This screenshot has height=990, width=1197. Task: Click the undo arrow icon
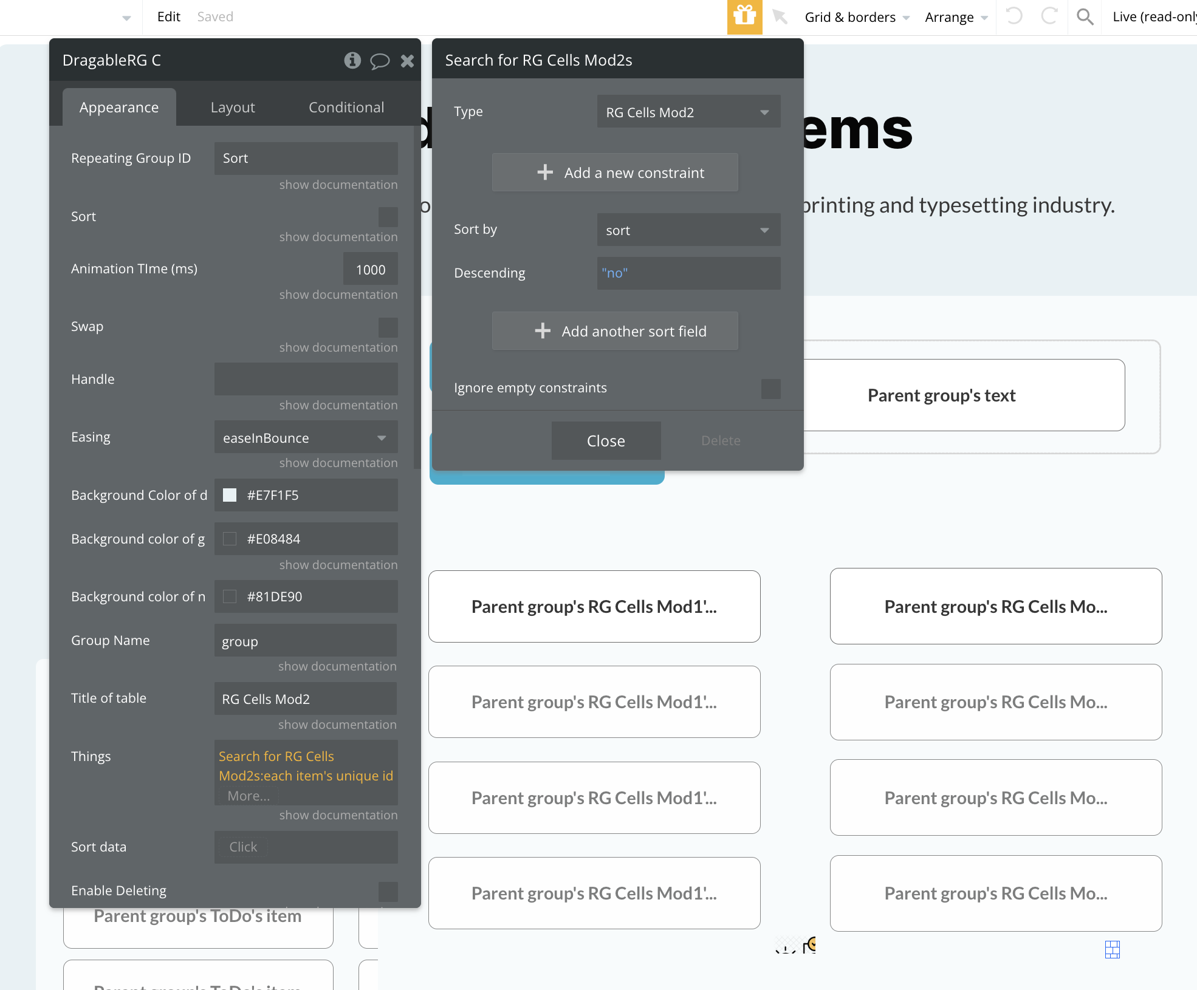1014,16
